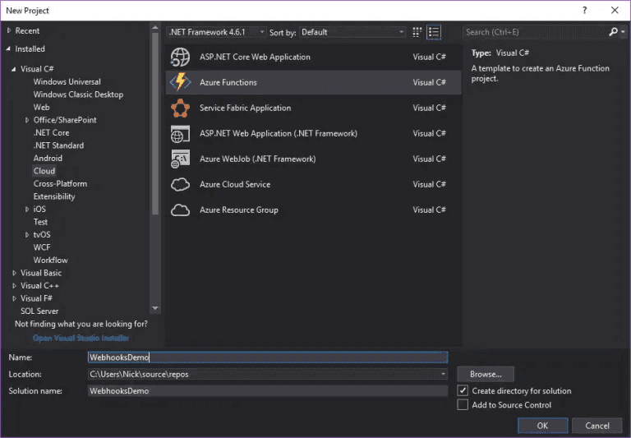Select the Web category under Visual C#
The image size is (631, 438).
point(41,107)
